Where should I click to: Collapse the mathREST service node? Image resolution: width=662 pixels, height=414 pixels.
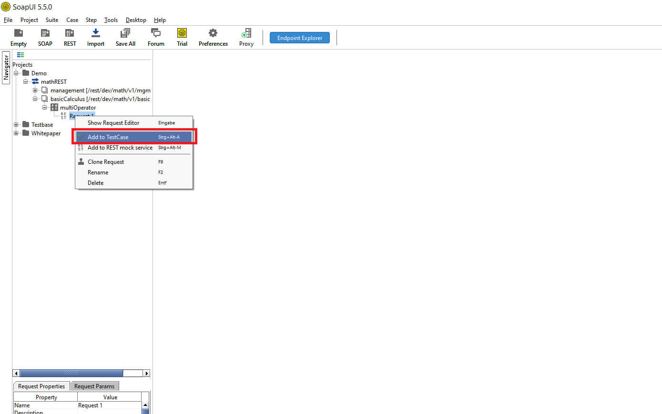point(25,82)
